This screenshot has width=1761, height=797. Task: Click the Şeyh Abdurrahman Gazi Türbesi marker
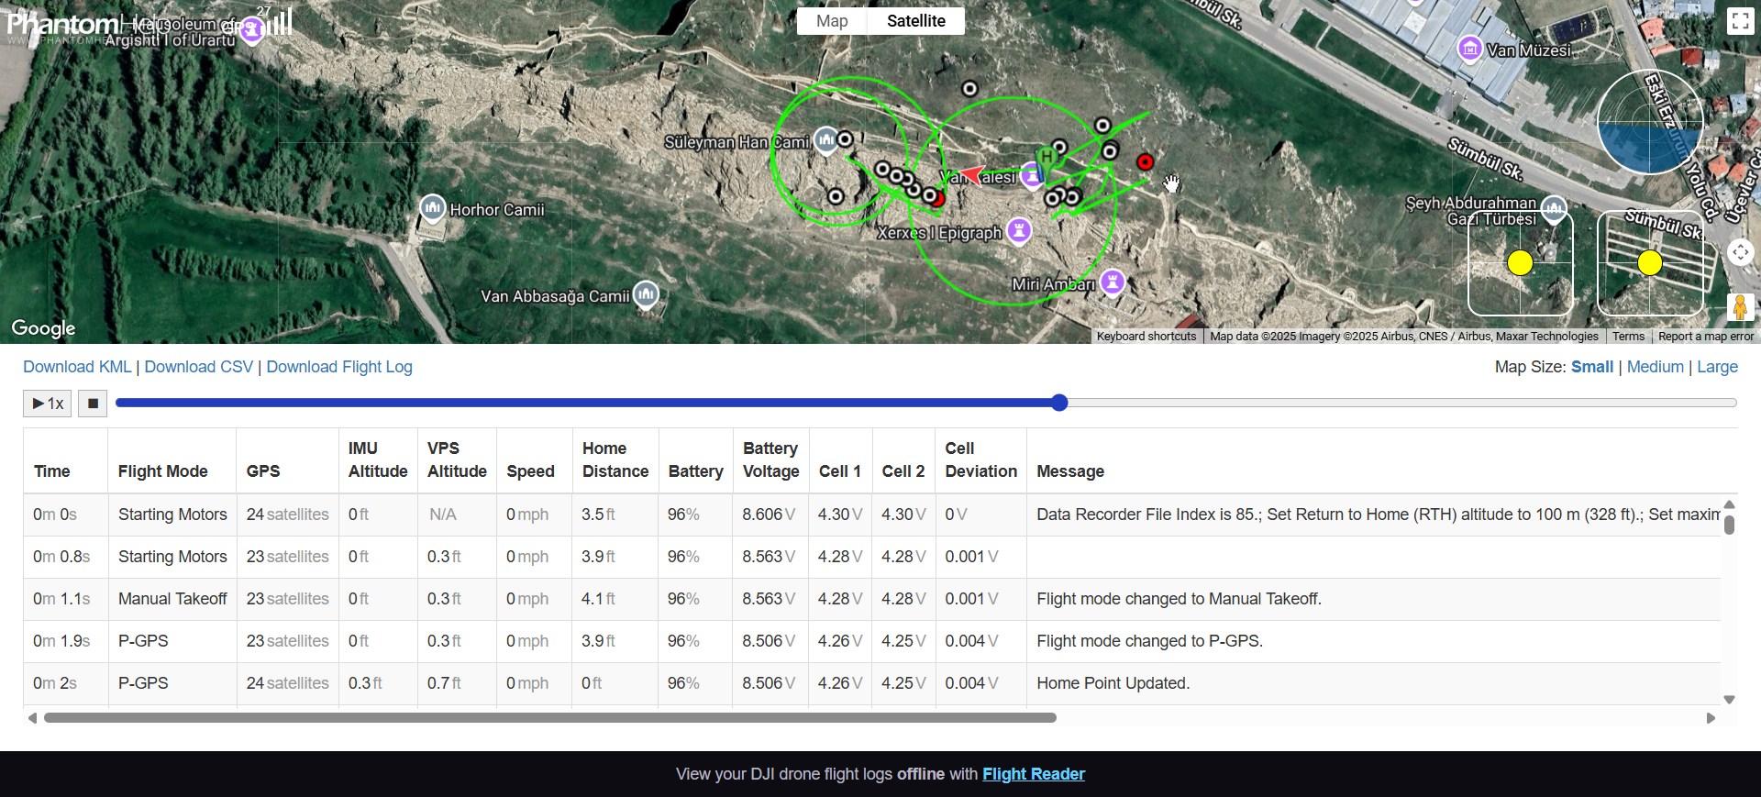[x=1554, y=209]
